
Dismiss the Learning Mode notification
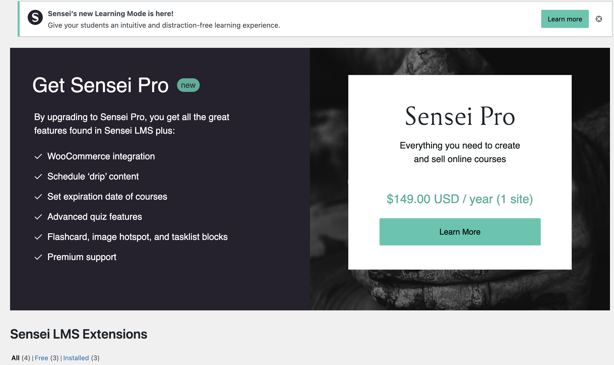pos(599,19)
